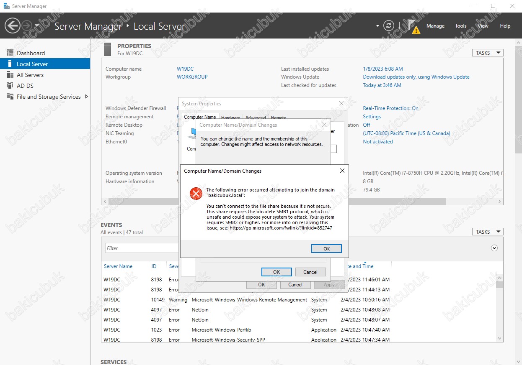Close the System Properties dialog
This screenshot has width=522, height=365.
341,104
